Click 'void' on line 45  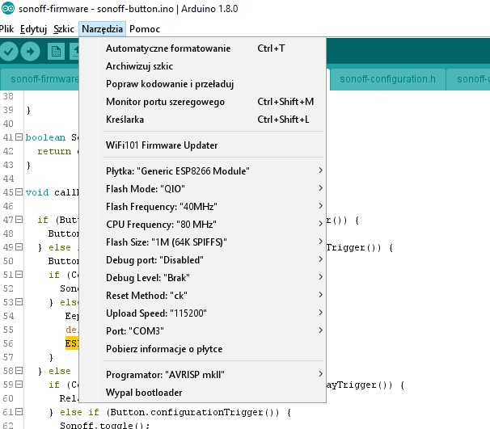point(37,192)
